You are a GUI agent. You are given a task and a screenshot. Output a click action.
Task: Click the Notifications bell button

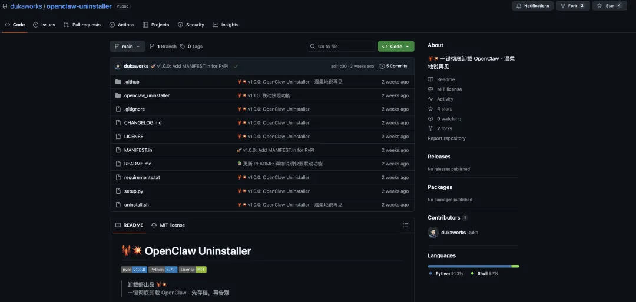tap(533, 6)
